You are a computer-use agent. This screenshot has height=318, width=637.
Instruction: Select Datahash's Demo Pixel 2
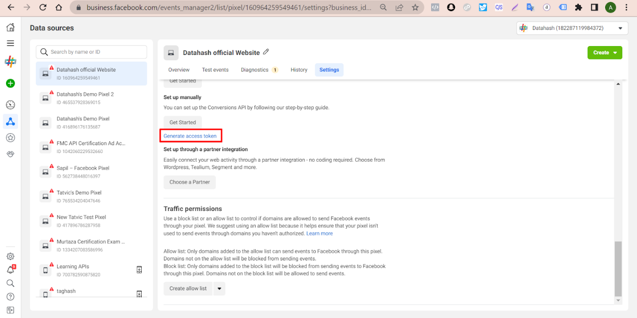(x=91, y=98)
